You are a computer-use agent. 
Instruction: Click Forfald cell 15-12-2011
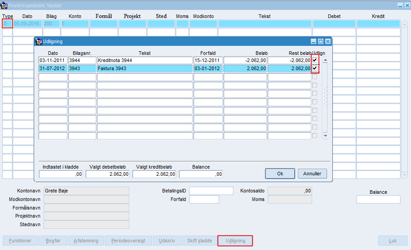(208, 60)
